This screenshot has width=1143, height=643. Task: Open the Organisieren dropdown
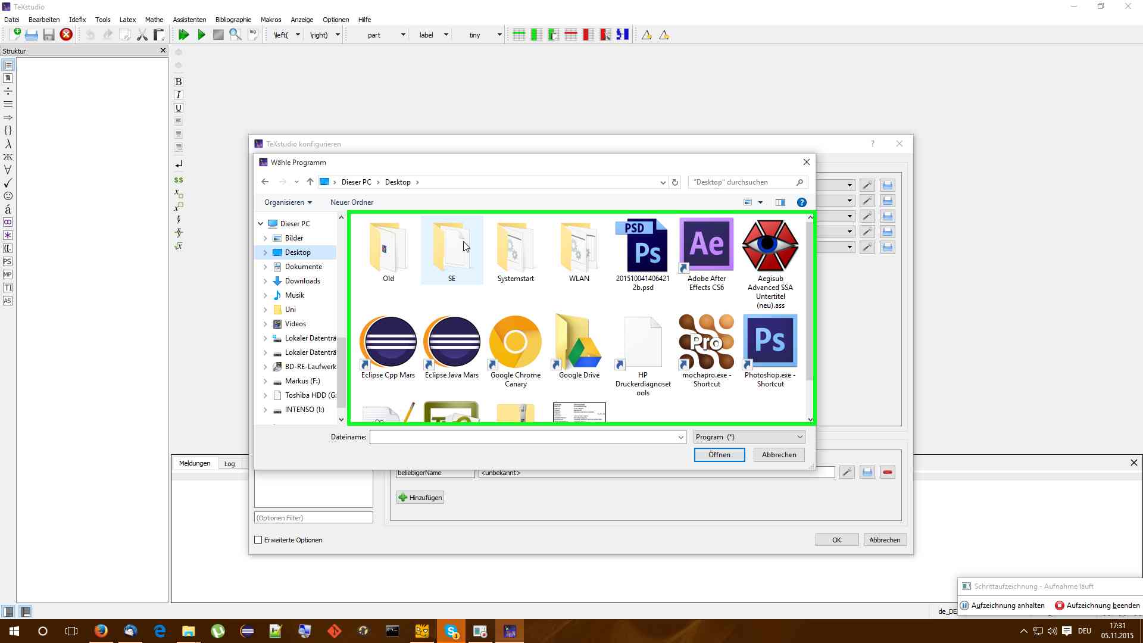288,202
